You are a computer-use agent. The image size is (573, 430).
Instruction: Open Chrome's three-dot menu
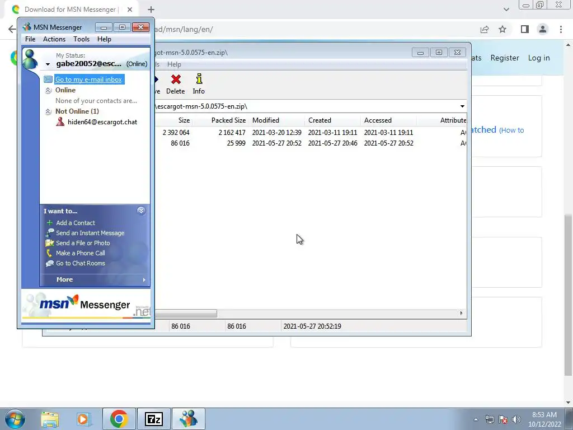pyautogui.click(x=561, y=29)
